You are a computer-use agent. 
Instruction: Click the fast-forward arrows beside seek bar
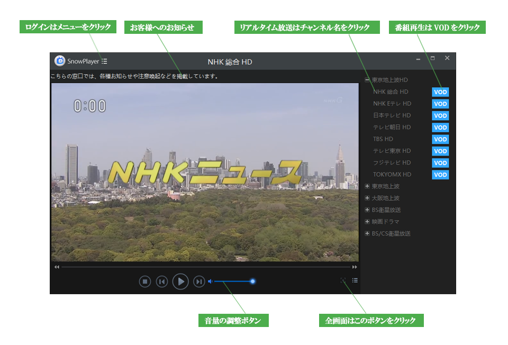pyautogui.click(x=355, y=267)
